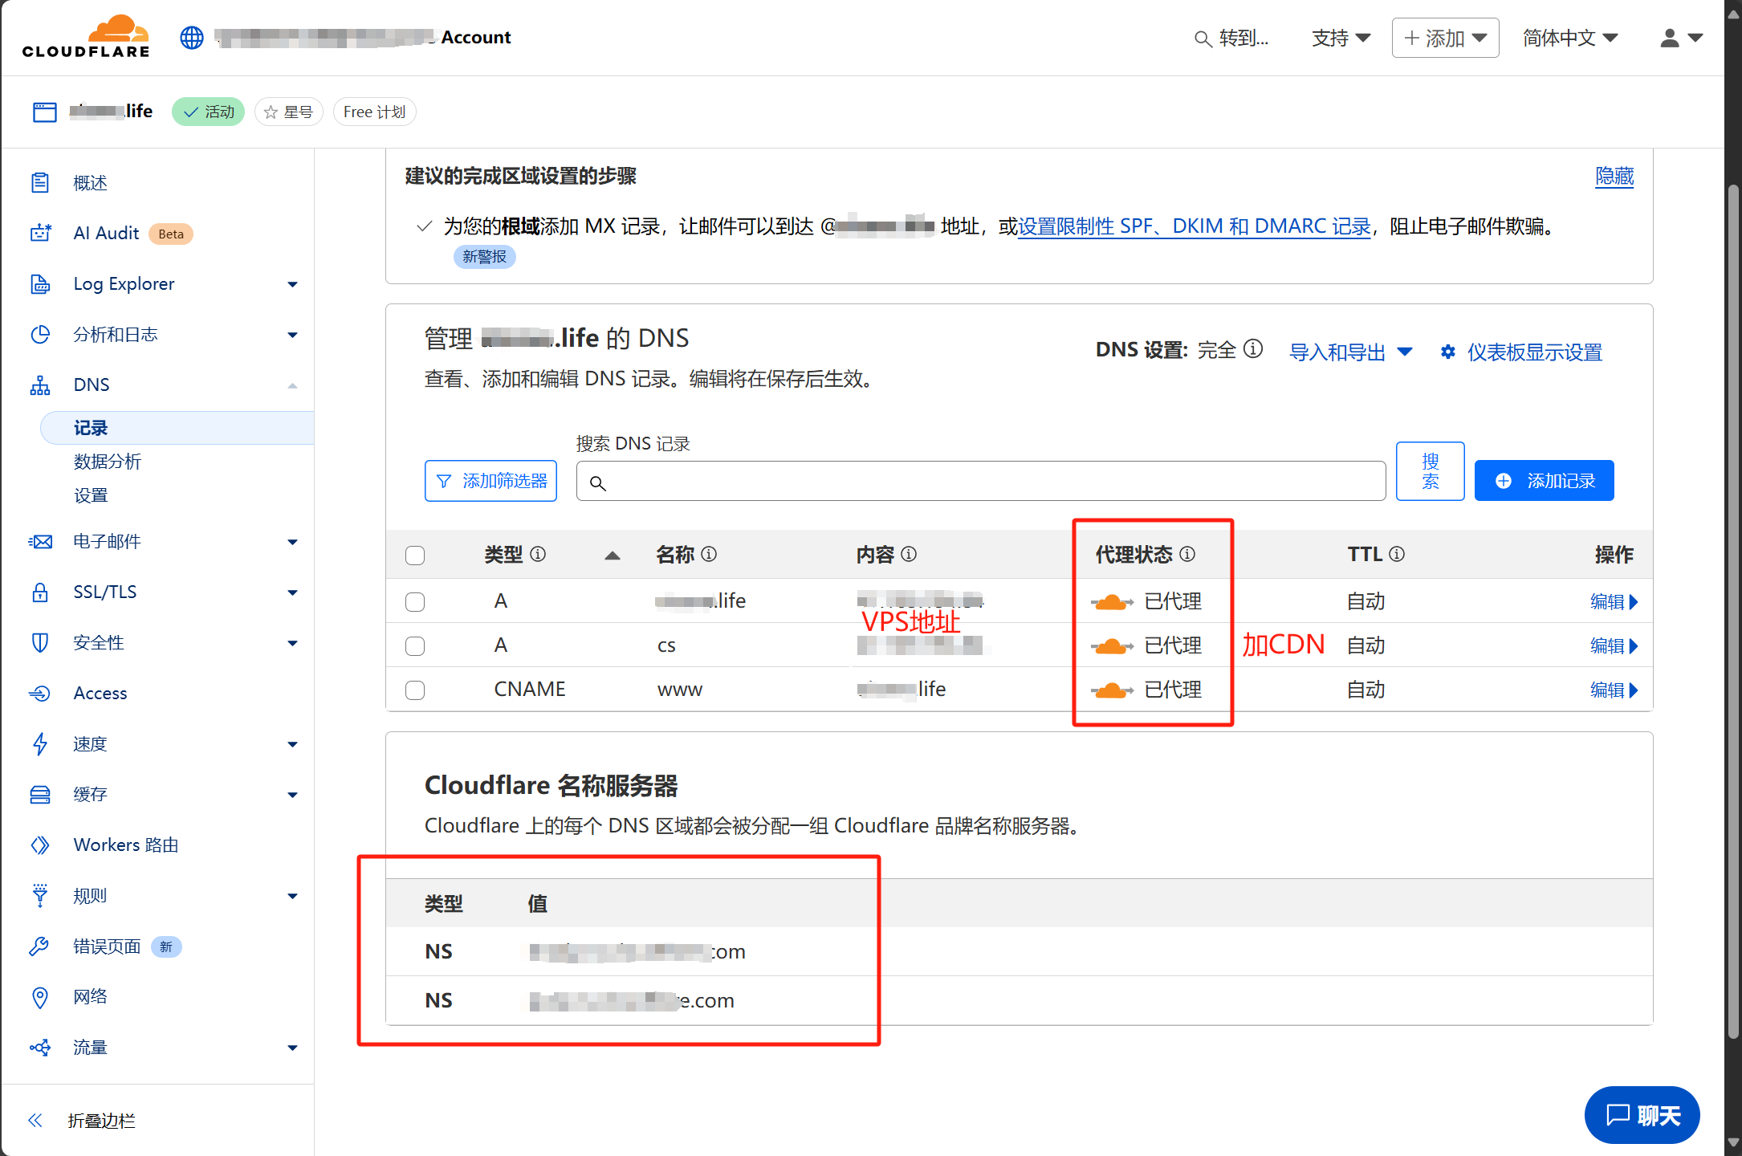Click the email envelope icon
The width and height of the screenshot is (1742, 1156).
pos(40,542)
